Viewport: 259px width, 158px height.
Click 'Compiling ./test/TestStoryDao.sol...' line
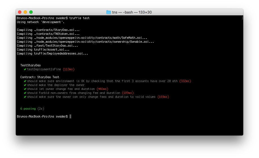coord(47,46)
